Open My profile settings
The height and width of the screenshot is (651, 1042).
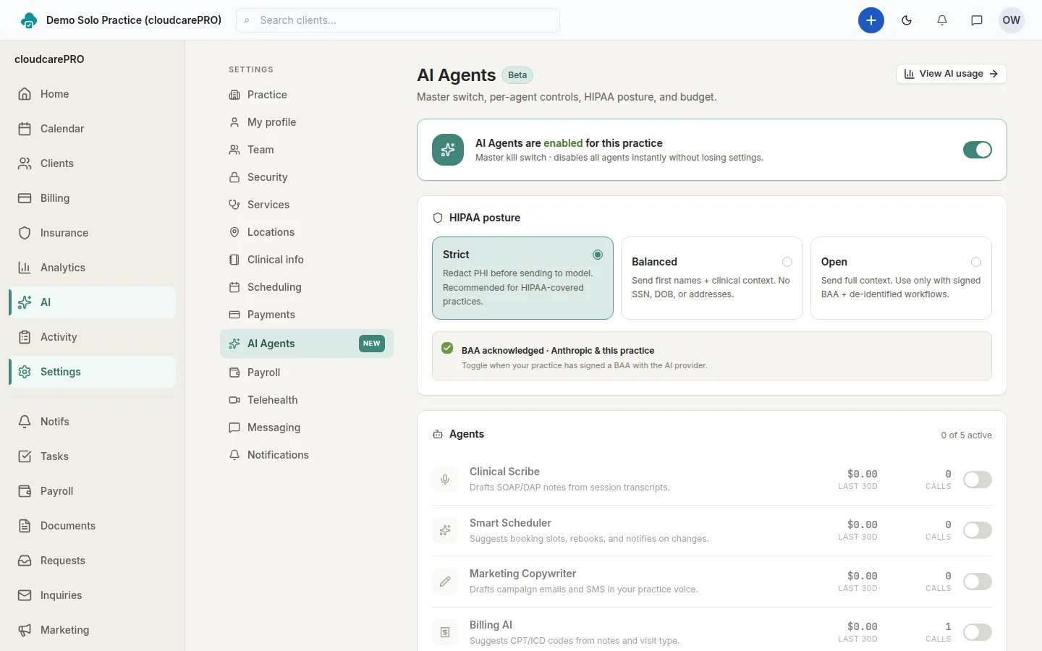(x=307, y=122)
